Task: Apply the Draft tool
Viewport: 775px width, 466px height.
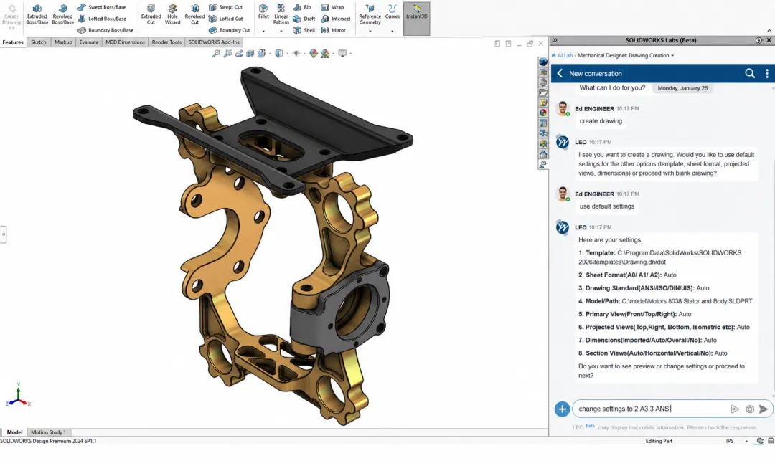Action: [304, 19]
